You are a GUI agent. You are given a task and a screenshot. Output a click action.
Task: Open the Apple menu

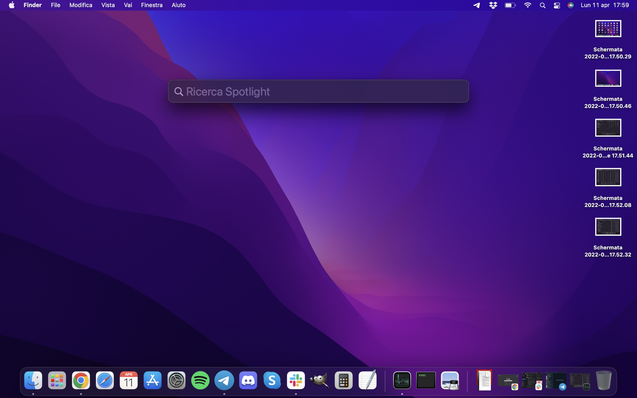point(12,5)
